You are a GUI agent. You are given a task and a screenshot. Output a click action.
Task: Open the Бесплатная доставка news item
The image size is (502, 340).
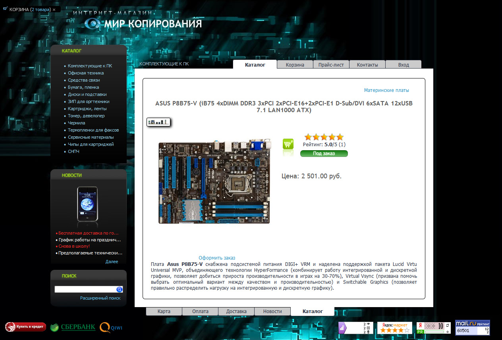point(89,233)
